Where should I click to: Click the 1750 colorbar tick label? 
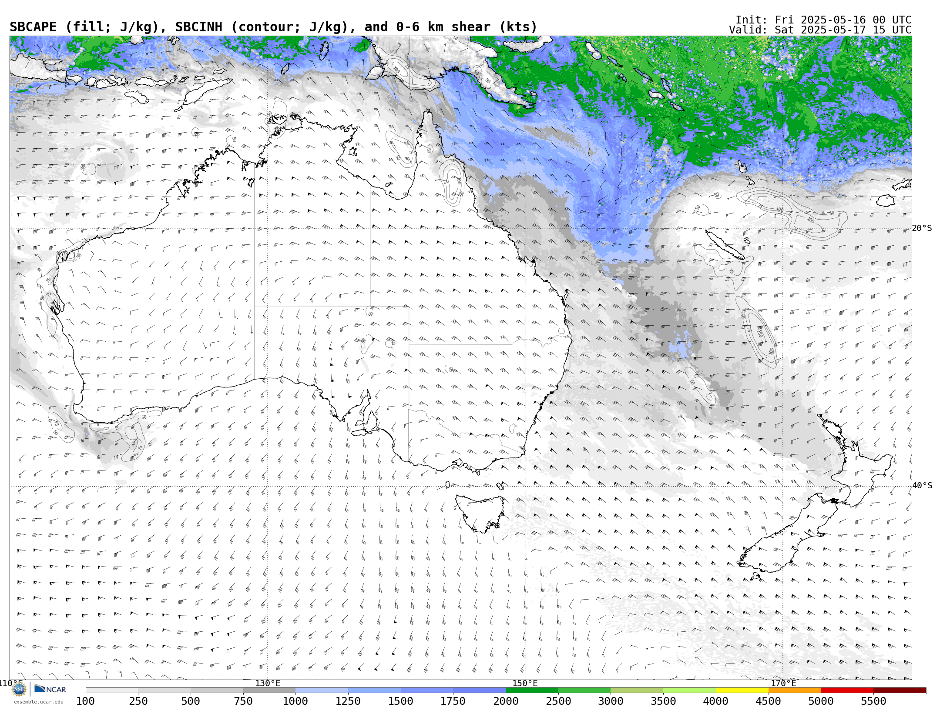click(x=453, y=701)
